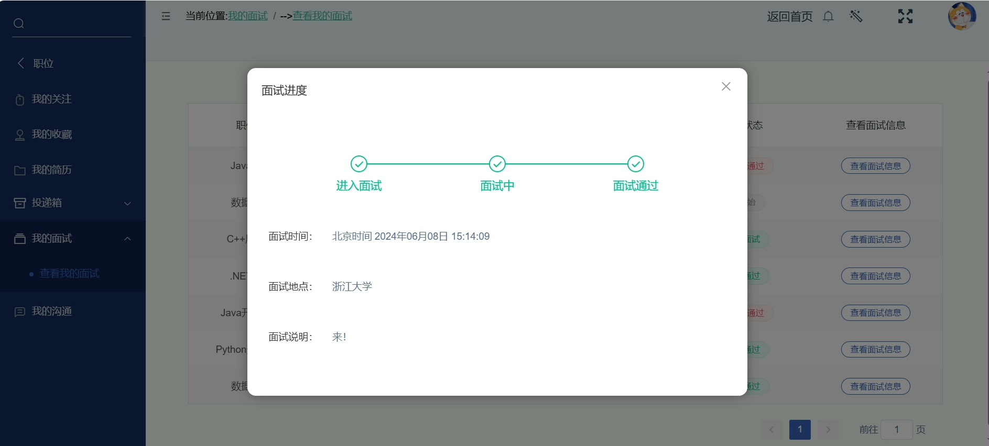Select the 投递箱 menu item
The height and width of the screenshot is (446, 989).
pyautogui.click(x=73, y=203)
